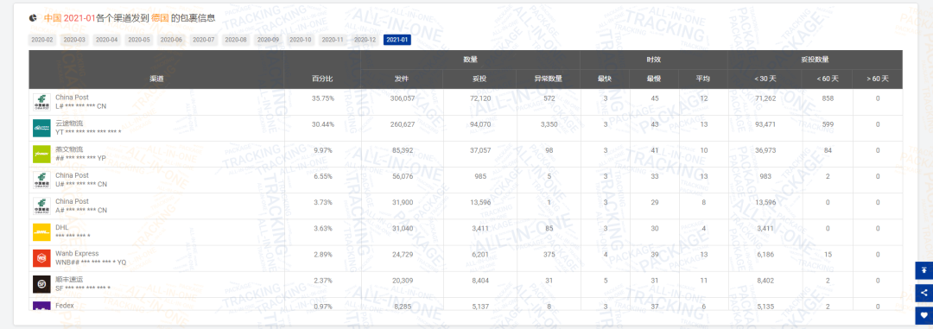
Task: Click the tracking format L# *** *** *** CN
Action: pos(81,106)
